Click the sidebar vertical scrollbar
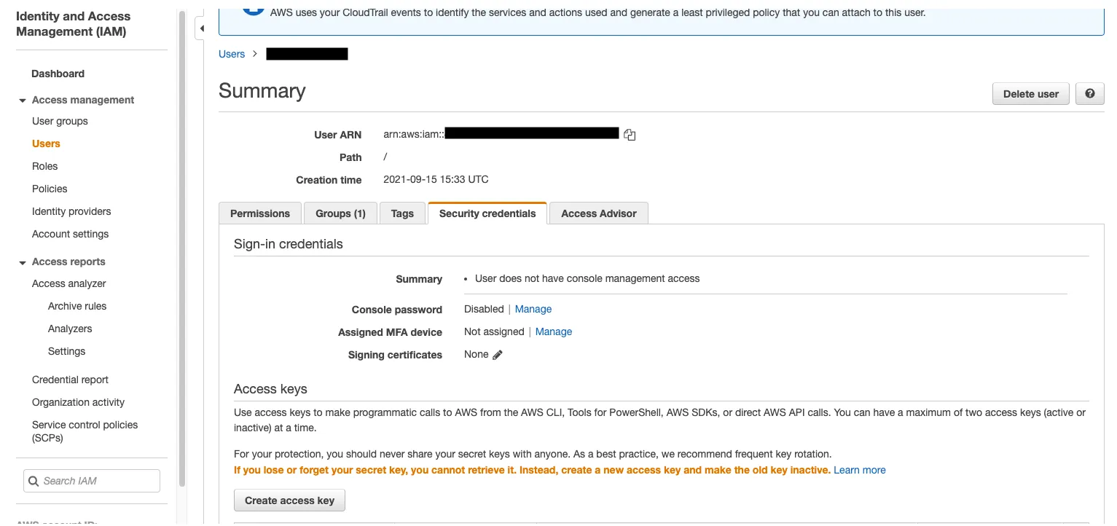The width and height of the screenshot is (1117, 526). pos(182,248)
